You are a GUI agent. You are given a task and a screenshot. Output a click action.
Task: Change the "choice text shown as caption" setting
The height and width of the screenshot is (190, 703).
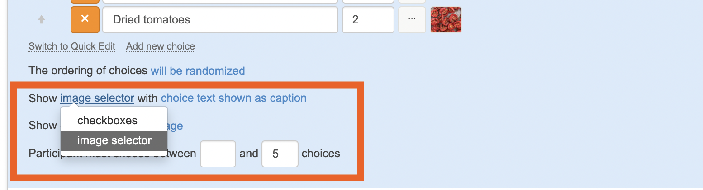[x=233, y=98]
